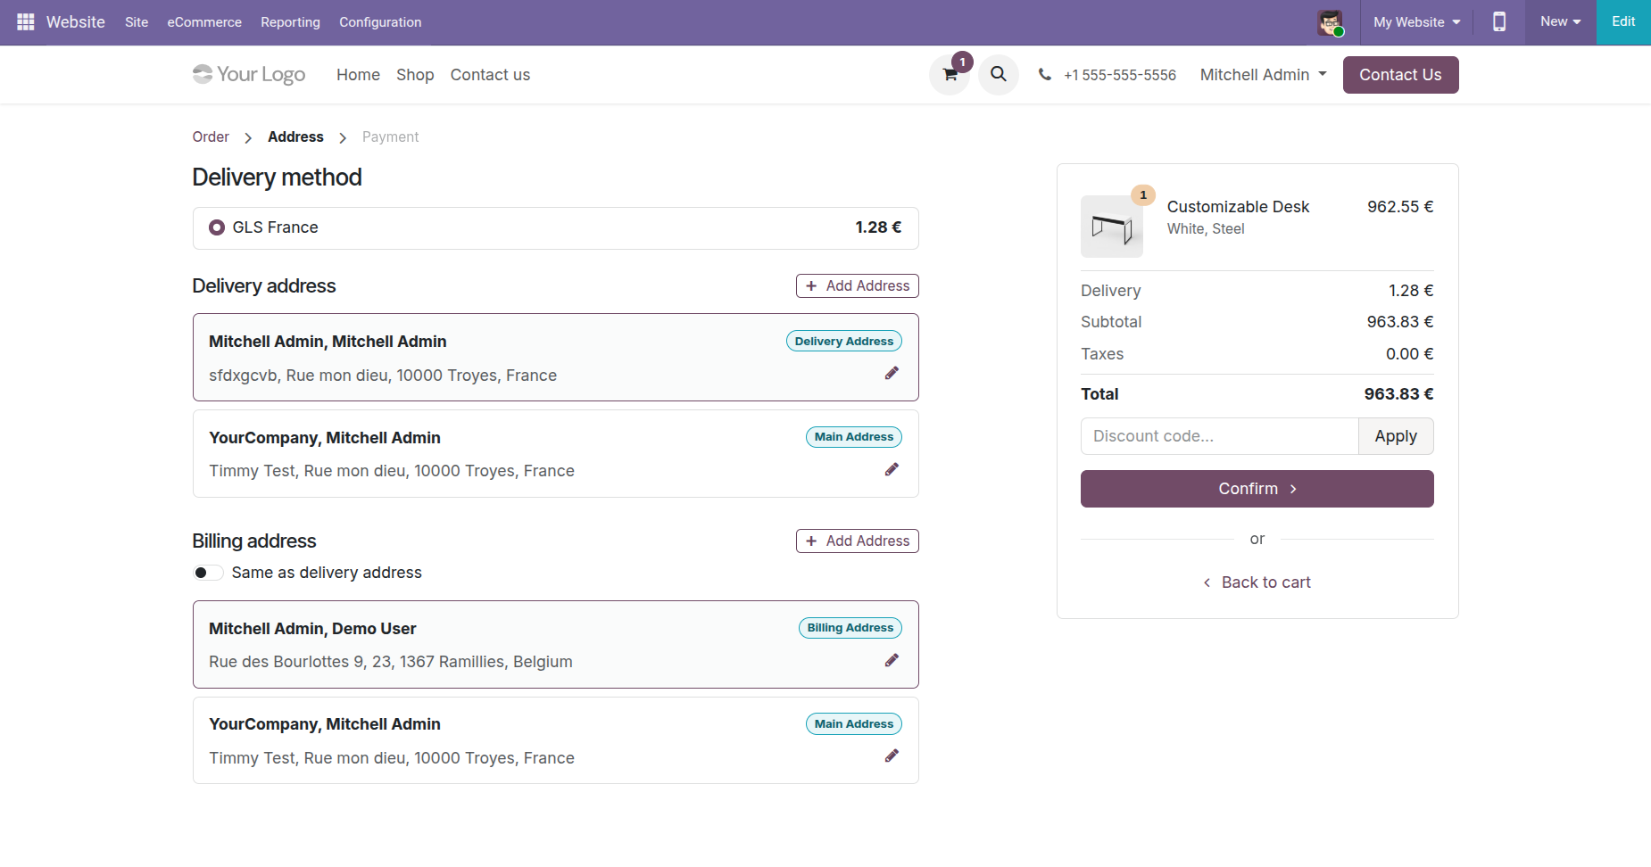Open the Reporting menu
Image resolution: width=1651 pixels, height=867 pixels.
[290, 22]
